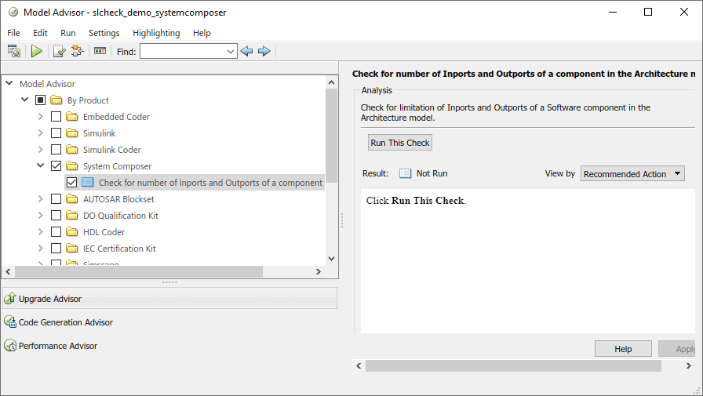Expand the HDL Coder node
Screen dimensions: 703x396
40,232
